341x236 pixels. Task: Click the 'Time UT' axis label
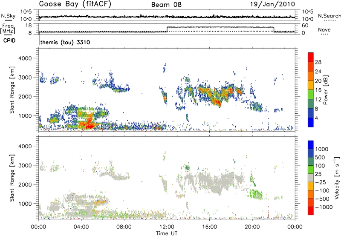click(167, 233)
